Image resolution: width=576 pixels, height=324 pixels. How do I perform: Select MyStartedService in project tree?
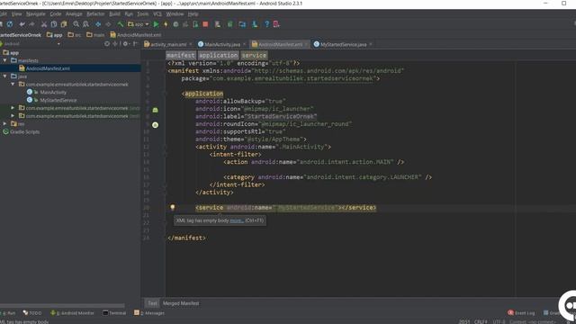(58, 100)
